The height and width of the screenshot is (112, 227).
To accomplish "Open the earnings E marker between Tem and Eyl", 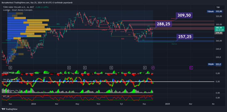I will 111,68.
